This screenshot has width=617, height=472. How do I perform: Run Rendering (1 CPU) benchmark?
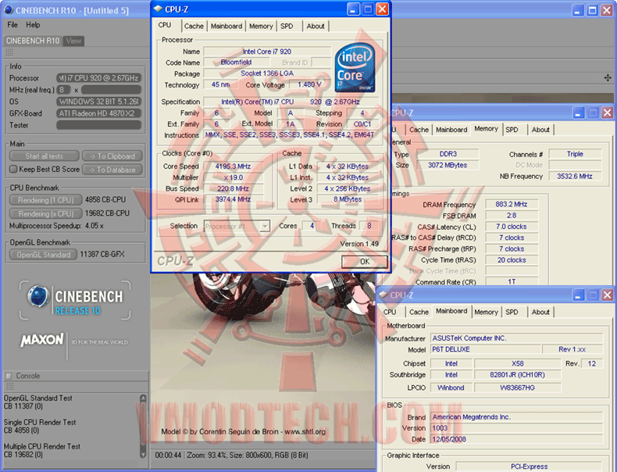[x=45, y=200]
